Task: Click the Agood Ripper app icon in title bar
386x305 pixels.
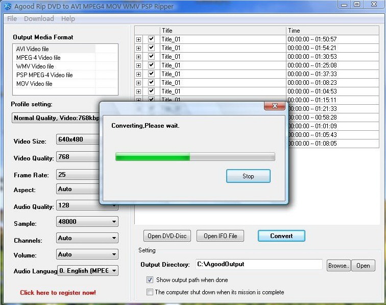Action: click(x=8, y=7)
